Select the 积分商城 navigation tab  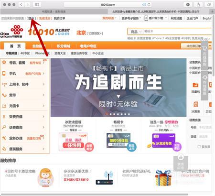click(x=64, y=46)
